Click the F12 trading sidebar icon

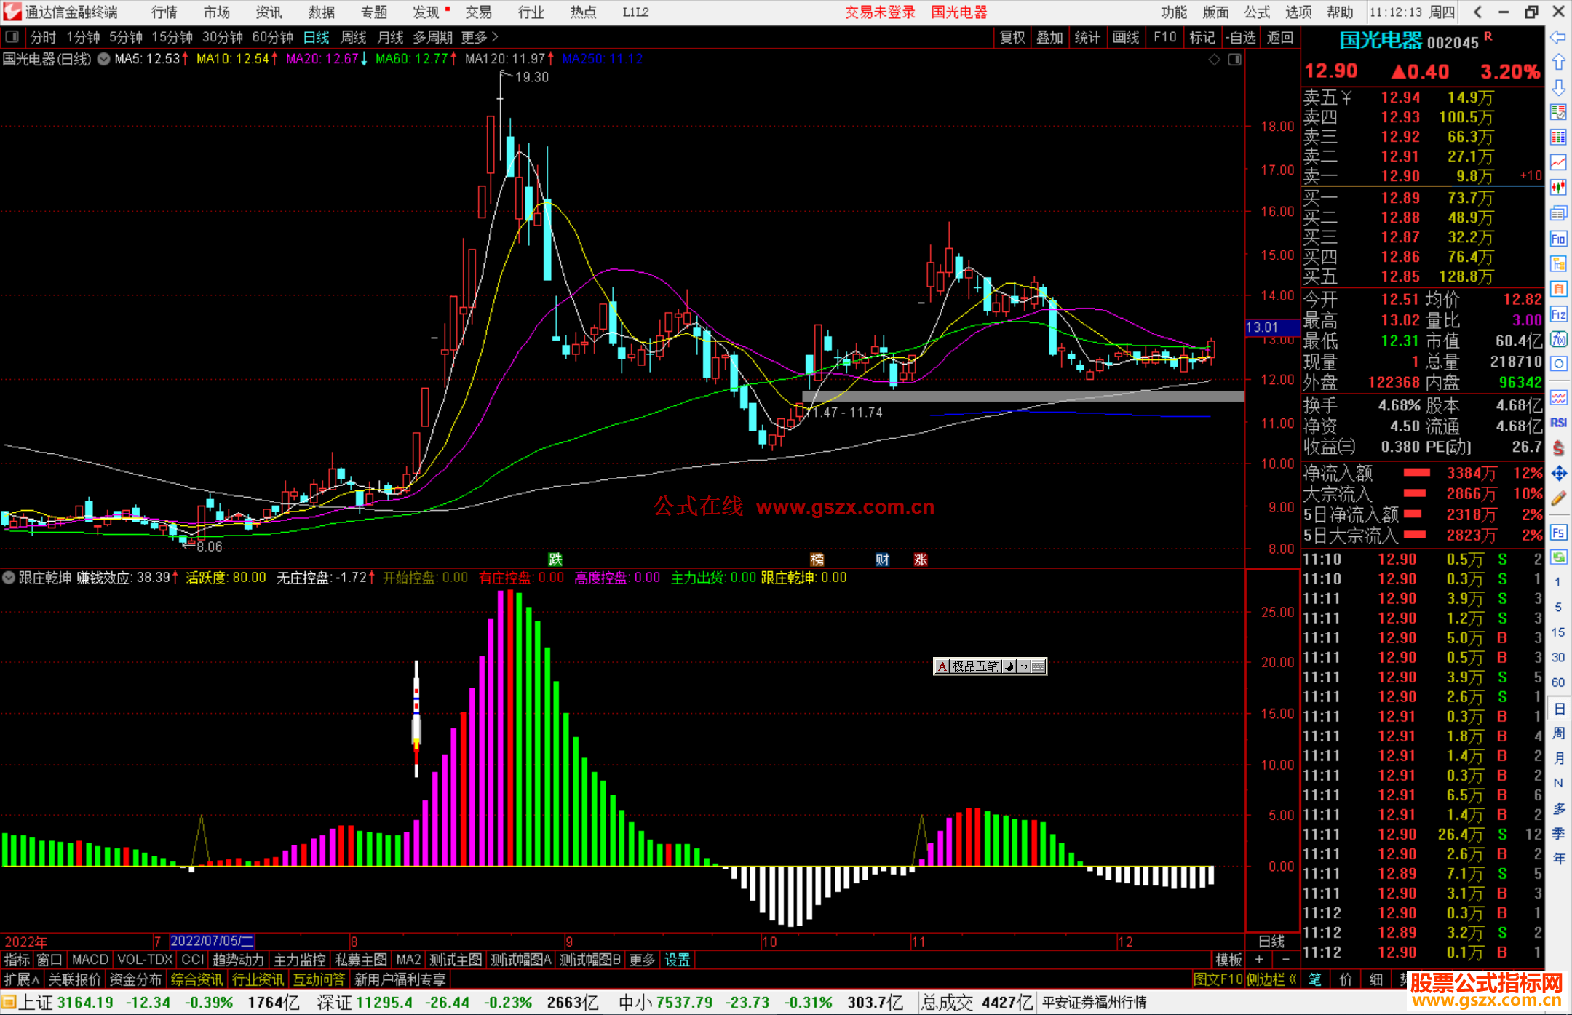(x=1558, y=314)
